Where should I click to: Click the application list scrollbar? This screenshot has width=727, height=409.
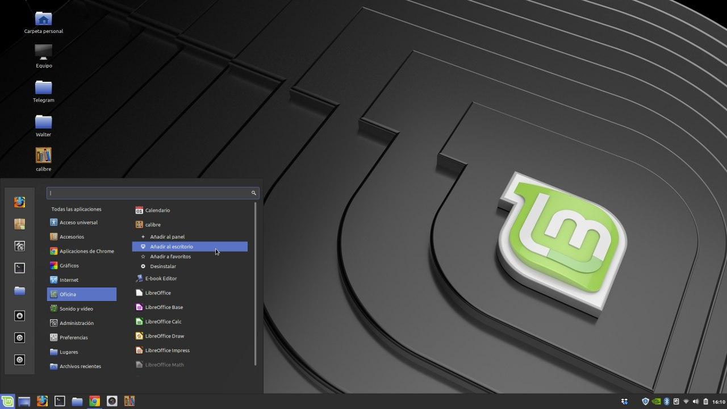(x=256, y=284)
